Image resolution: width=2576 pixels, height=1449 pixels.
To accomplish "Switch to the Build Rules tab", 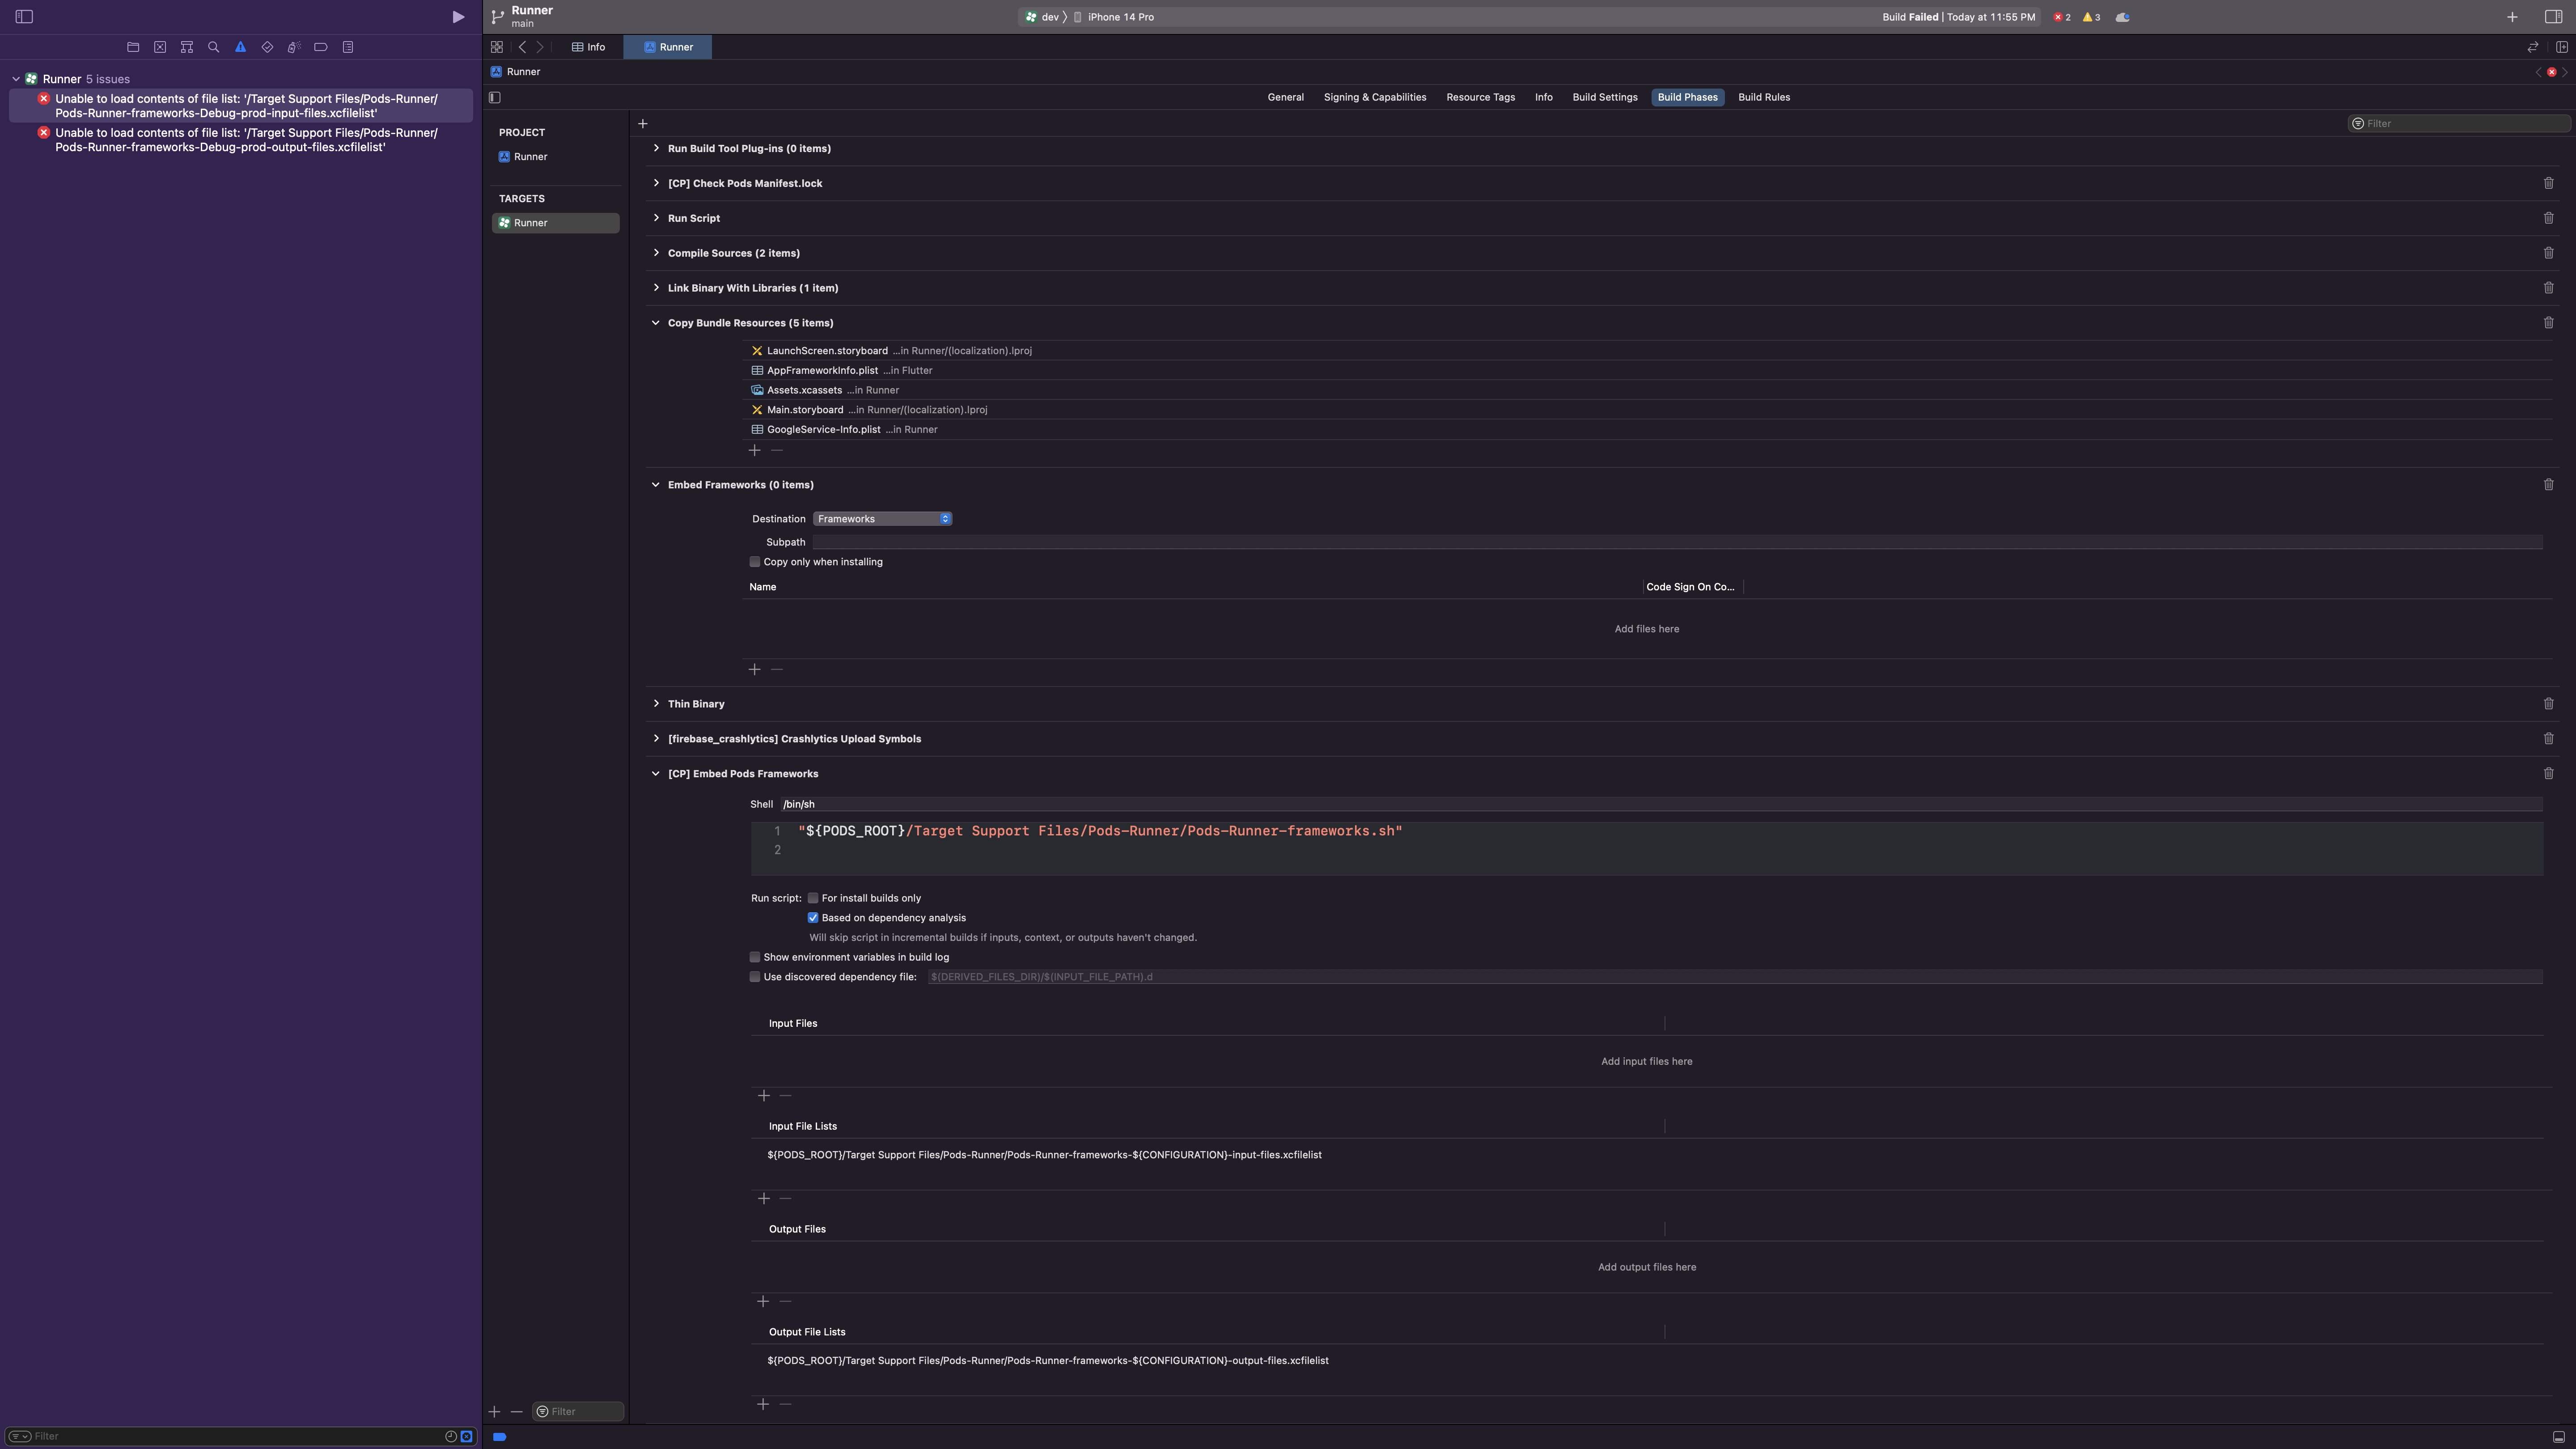I will pyautogui.click(x=1764, y=97).
